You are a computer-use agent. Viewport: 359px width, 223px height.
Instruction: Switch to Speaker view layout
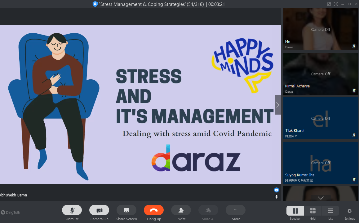[x=295, y=211]
